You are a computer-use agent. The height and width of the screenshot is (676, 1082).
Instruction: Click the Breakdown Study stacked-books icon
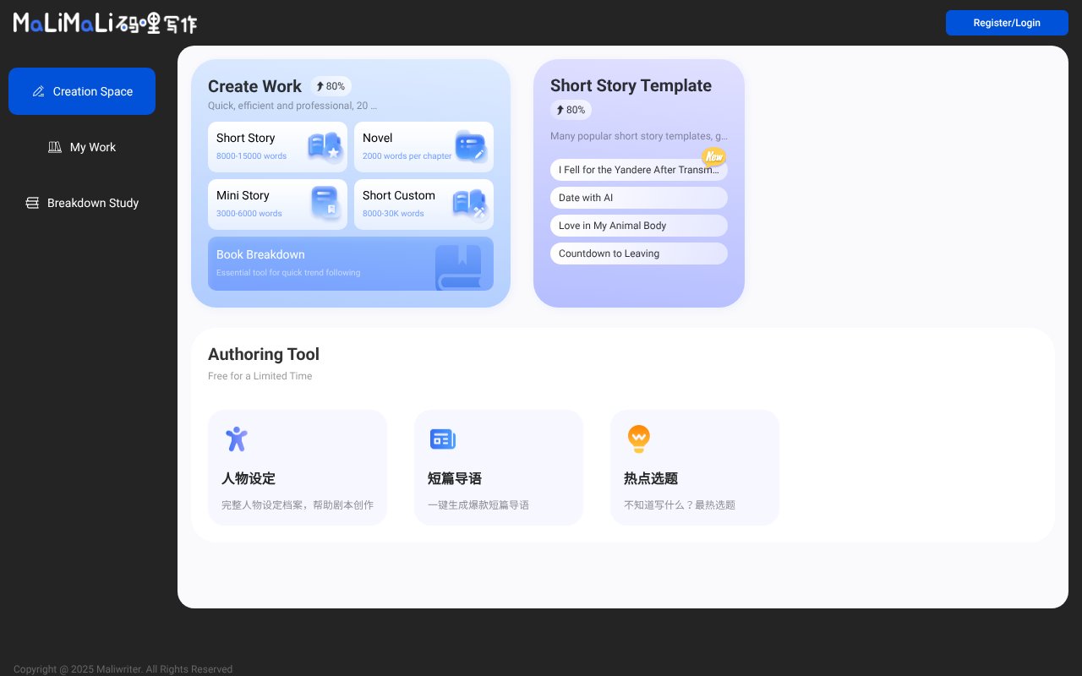tap(32, 203)
